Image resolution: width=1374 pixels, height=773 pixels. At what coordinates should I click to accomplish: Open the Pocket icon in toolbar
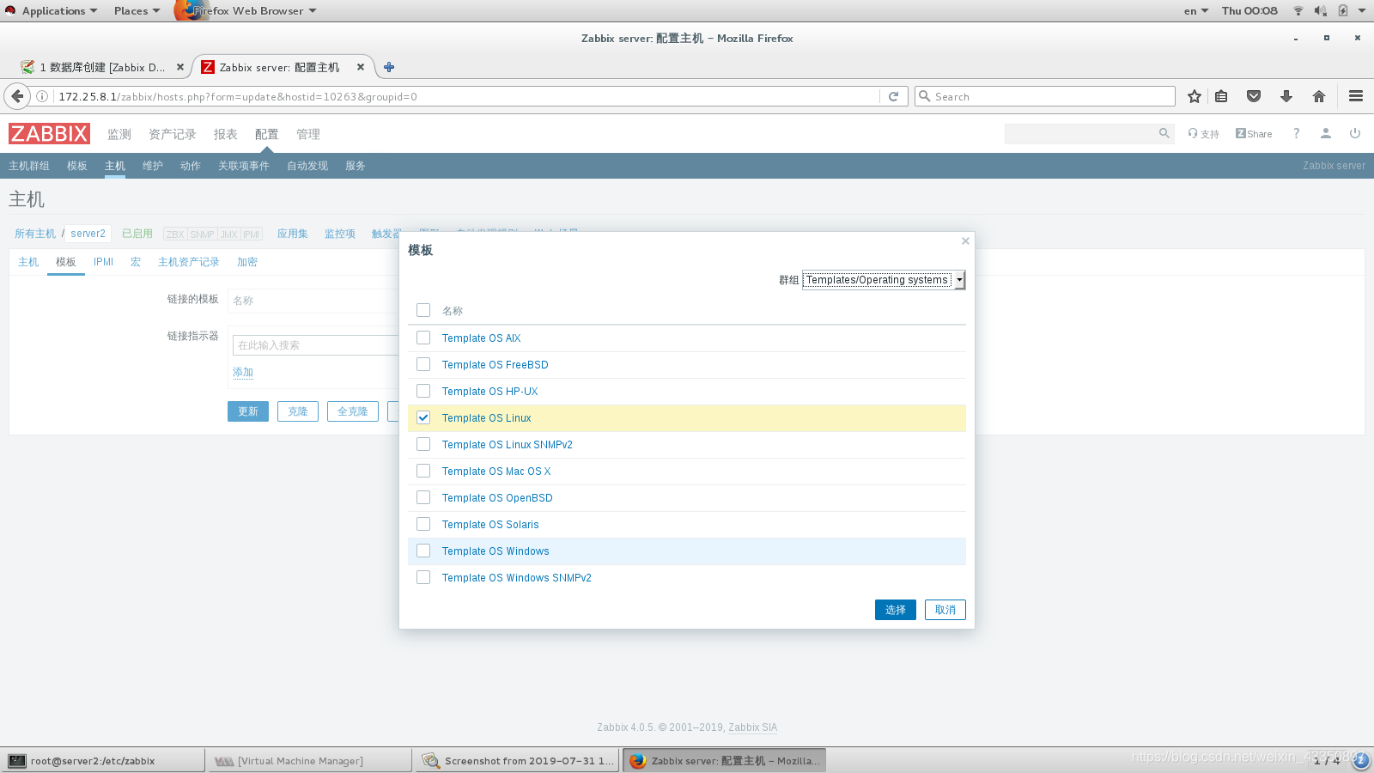coord(1254,96)
